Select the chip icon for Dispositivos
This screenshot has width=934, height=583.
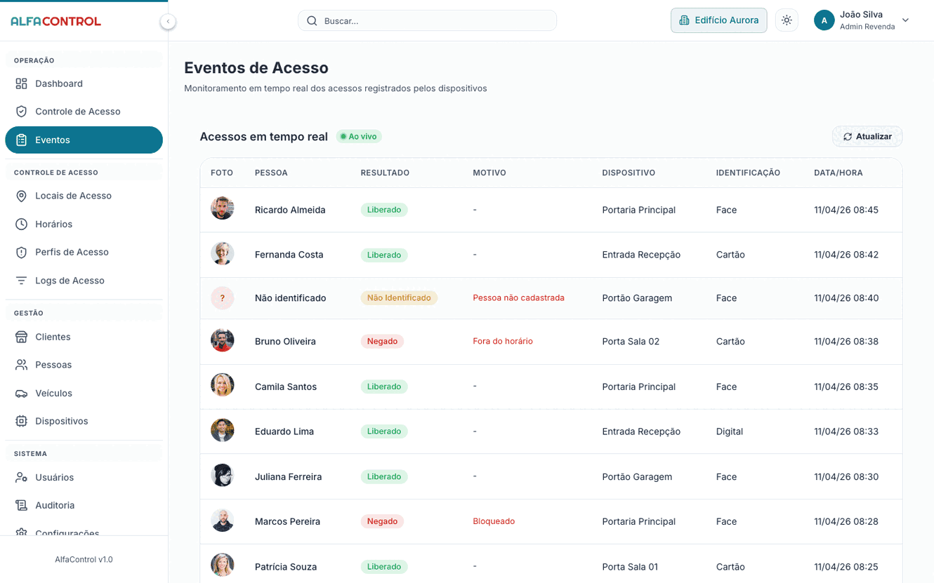click(22, 421)
